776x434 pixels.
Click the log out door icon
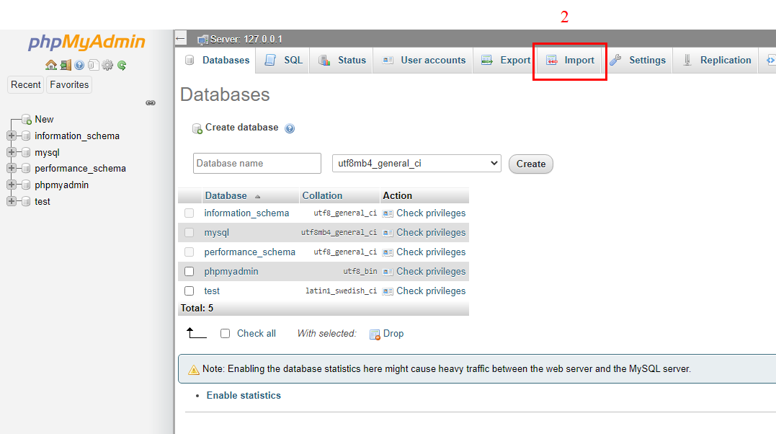point(66,65)
